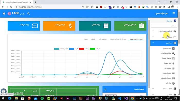Click the انبارداری warehouse home icon
This screenshot has height=101, width=180.
(175, 95)
